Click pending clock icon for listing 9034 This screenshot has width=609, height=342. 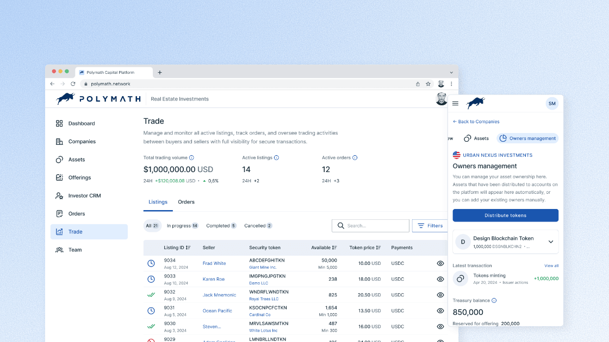(151, 263)
